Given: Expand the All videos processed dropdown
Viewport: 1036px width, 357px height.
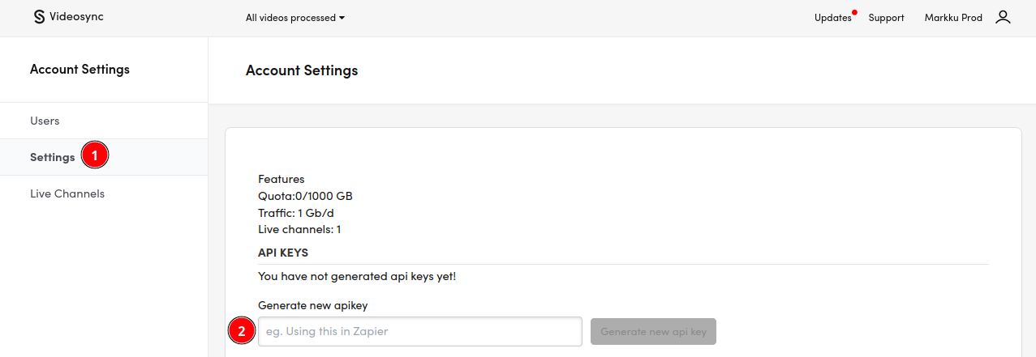Looking at the screenshot, I should 295,18.
